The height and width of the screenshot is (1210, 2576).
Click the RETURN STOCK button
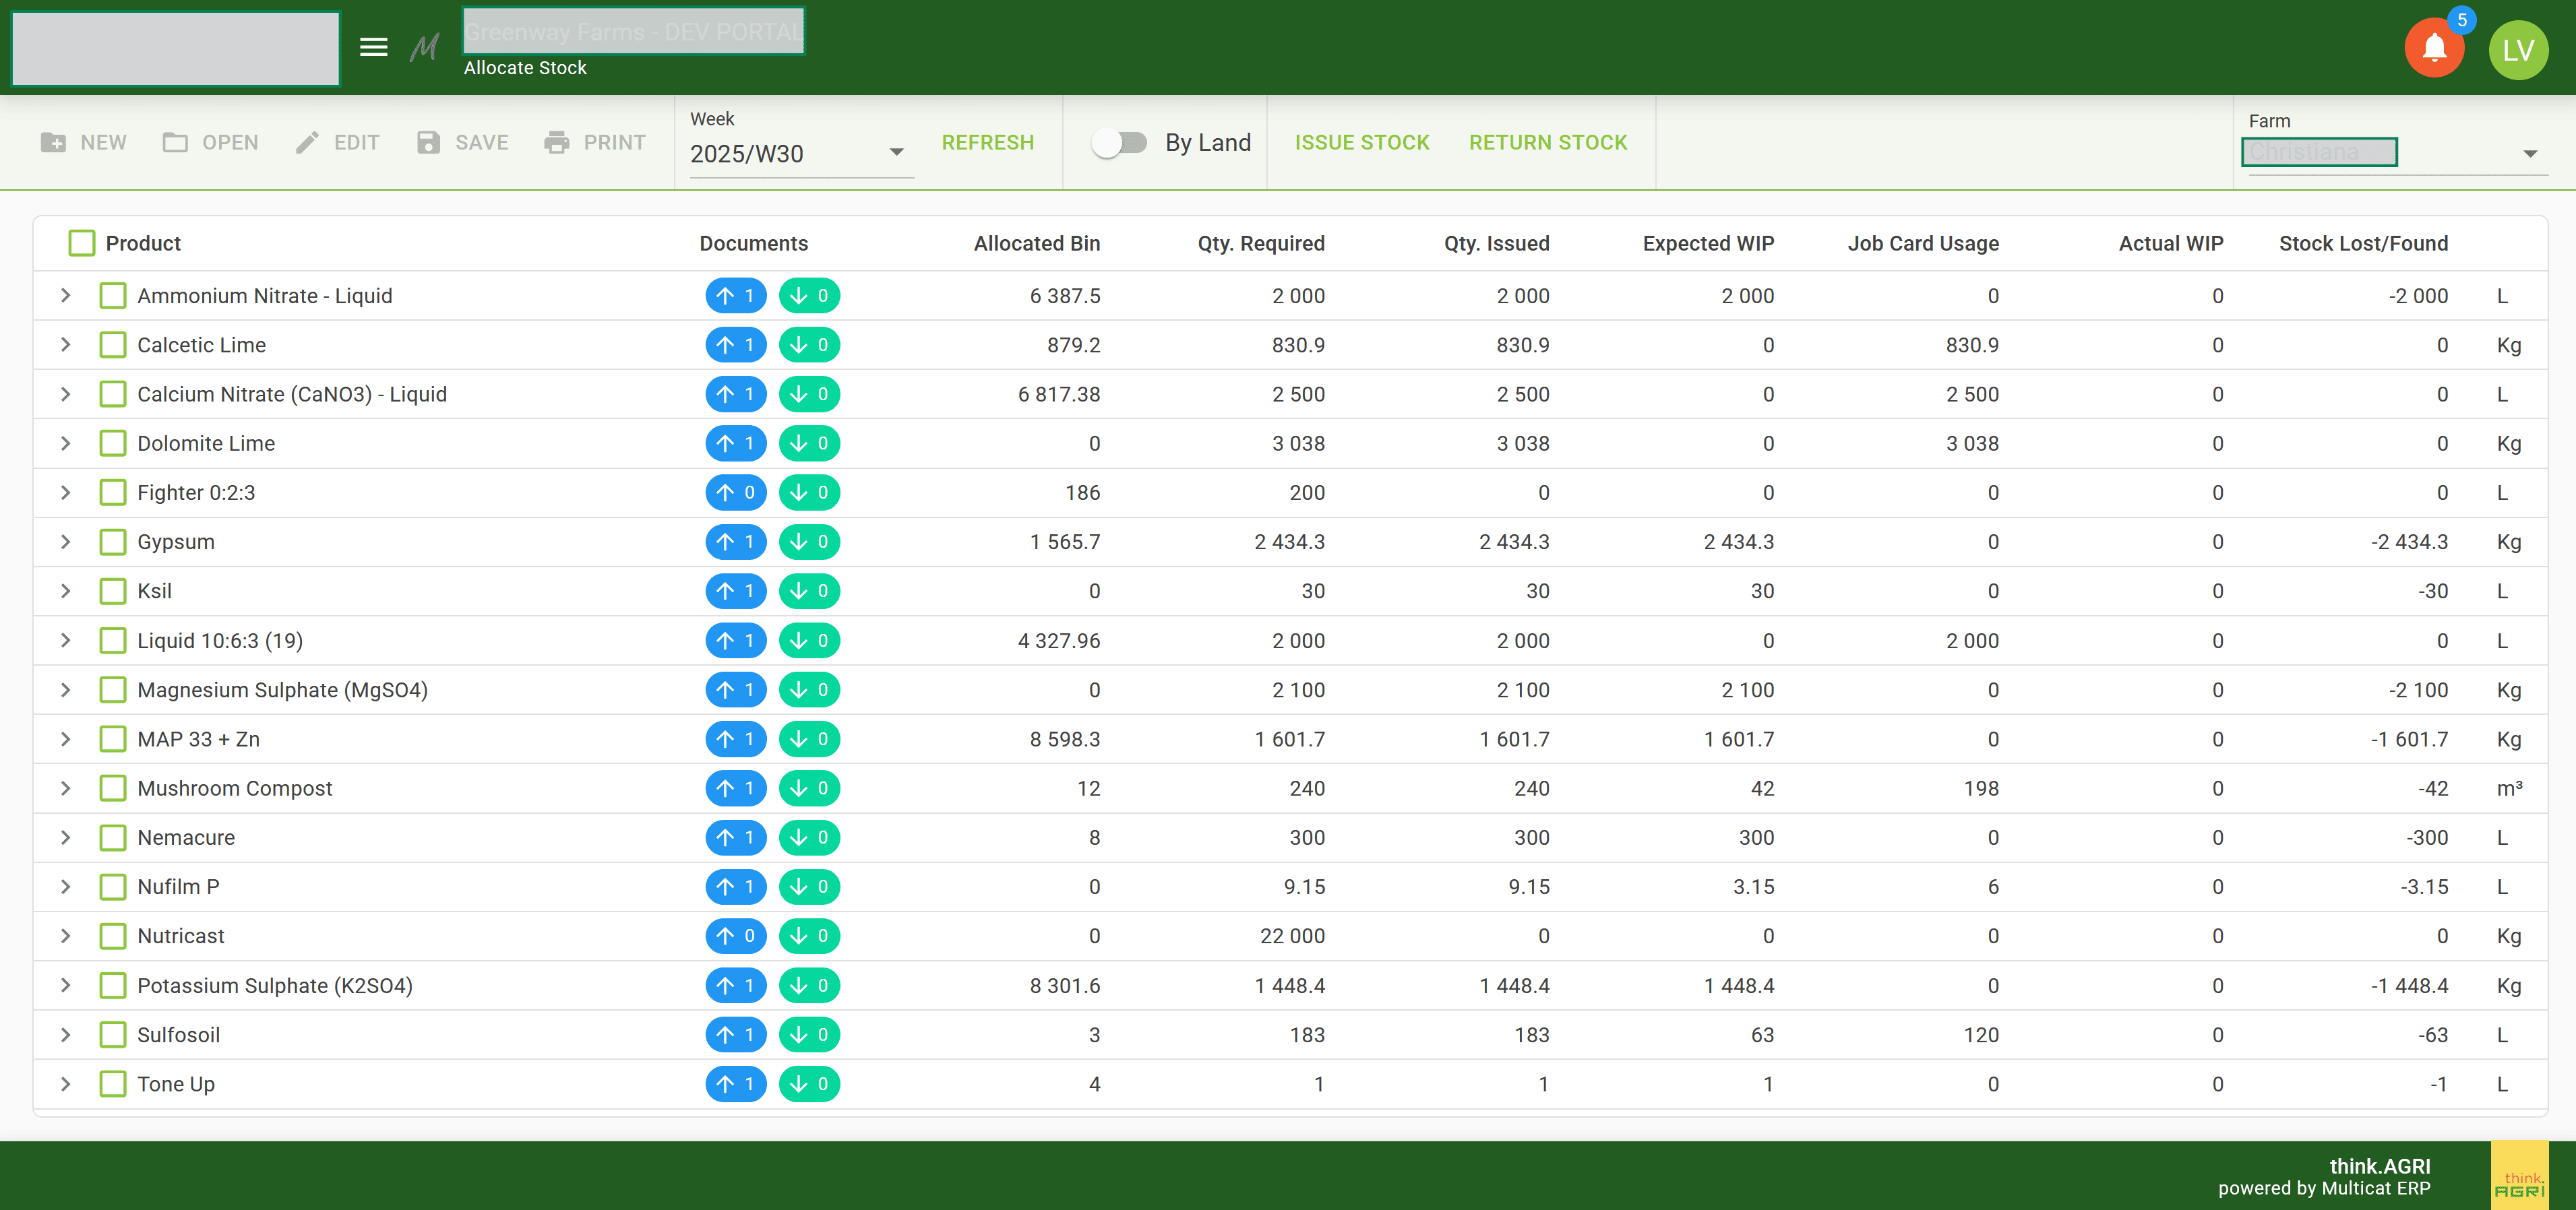tap(1547, 143)
